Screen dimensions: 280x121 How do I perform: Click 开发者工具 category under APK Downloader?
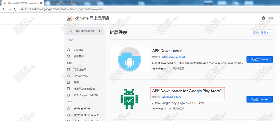179,68
